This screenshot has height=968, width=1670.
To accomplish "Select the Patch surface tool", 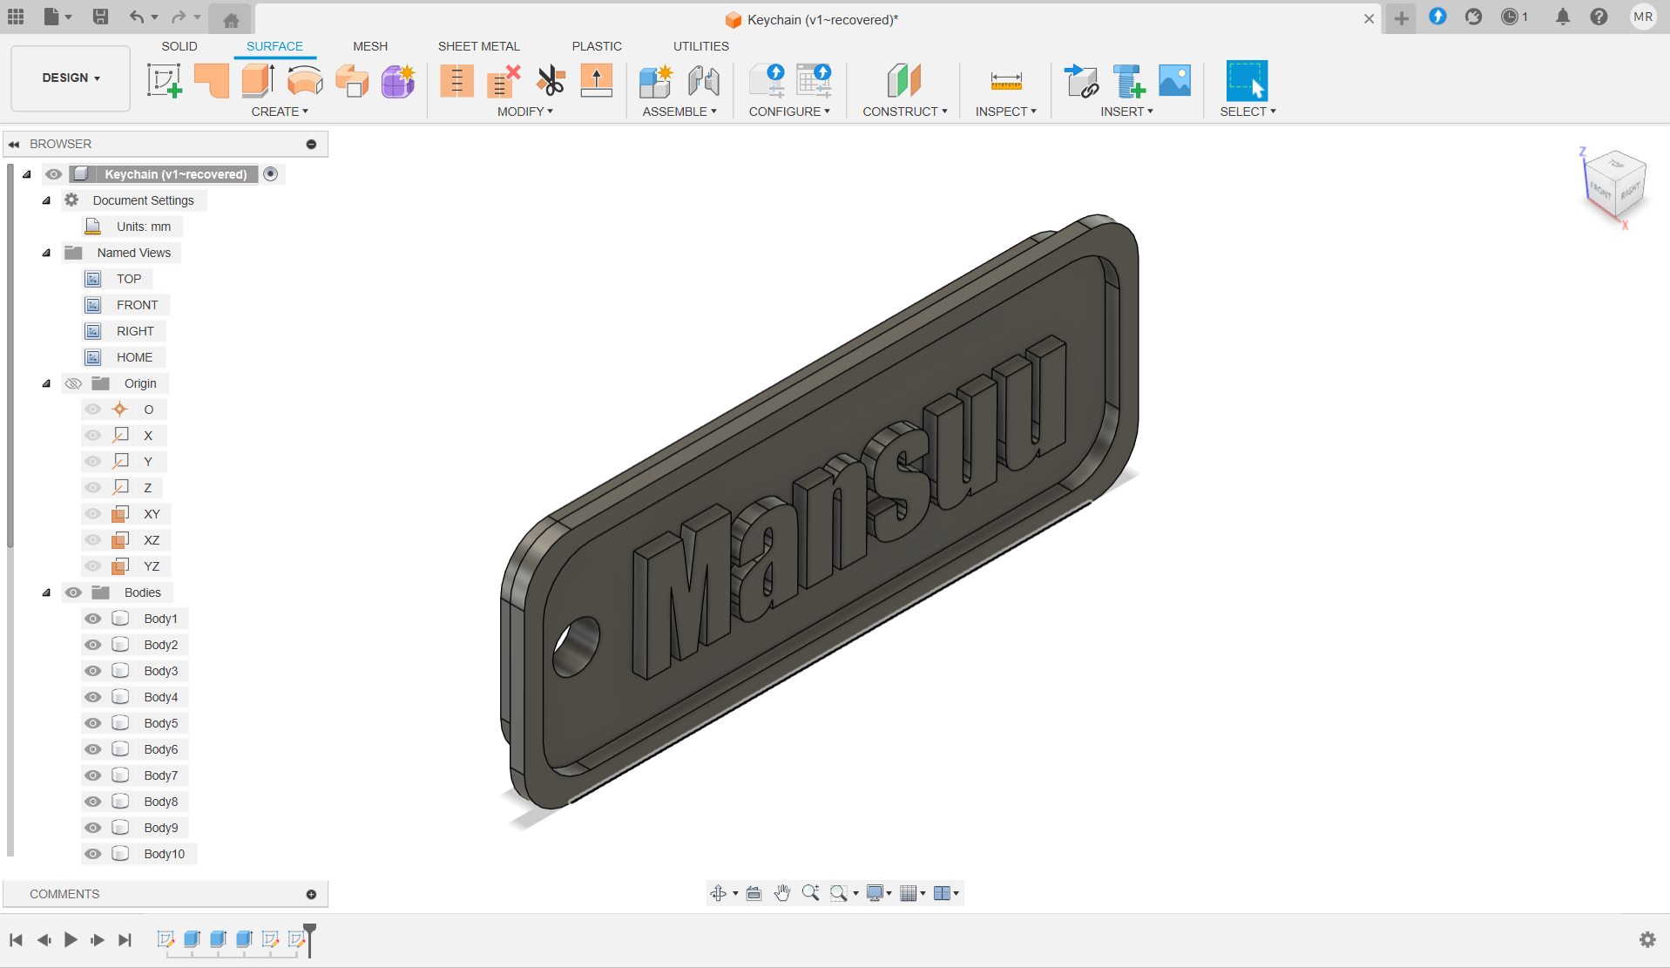I will pos(212,80).
